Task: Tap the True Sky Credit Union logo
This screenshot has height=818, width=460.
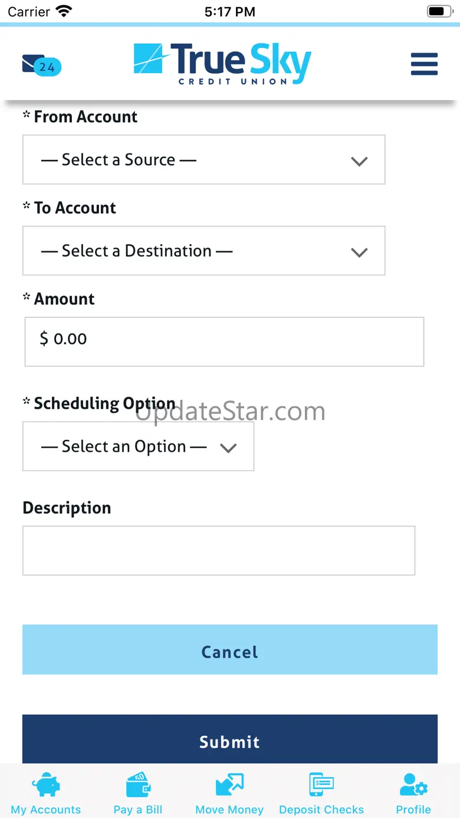Action: tap(222, 64)
